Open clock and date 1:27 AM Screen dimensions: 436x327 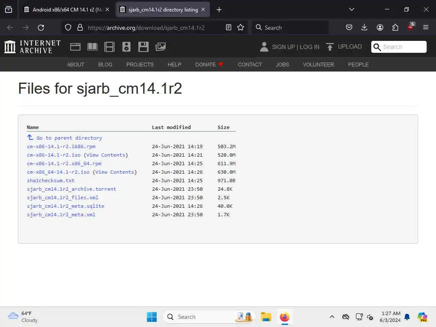[x=390, y=317]
